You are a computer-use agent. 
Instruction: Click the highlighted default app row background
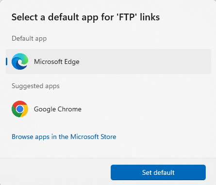108,62
